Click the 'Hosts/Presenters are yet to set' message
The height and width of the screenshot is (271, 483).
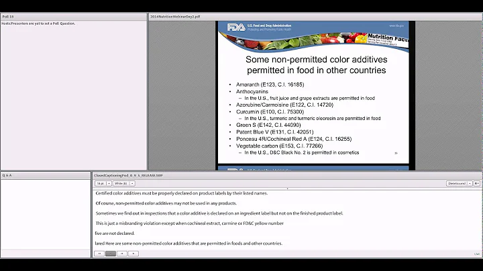coord(38,23)
